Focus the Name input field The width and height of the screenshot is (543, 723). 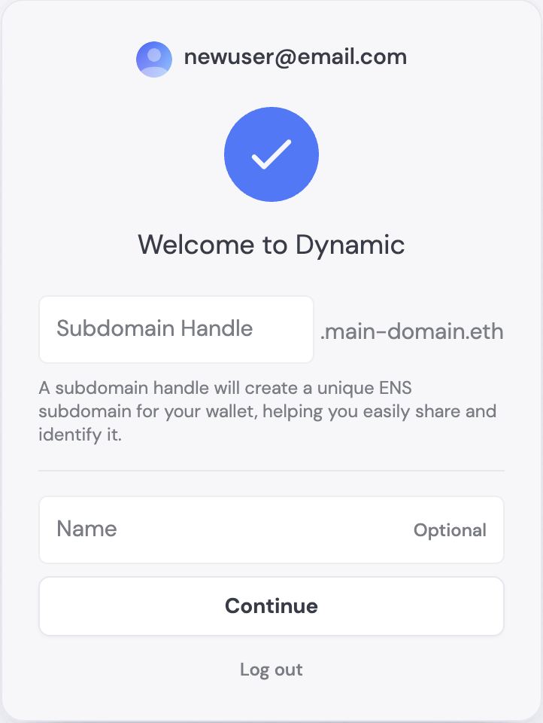(x=271, y=529)
